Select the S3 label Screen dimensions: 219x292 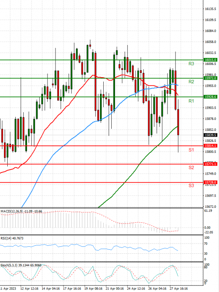191,186
